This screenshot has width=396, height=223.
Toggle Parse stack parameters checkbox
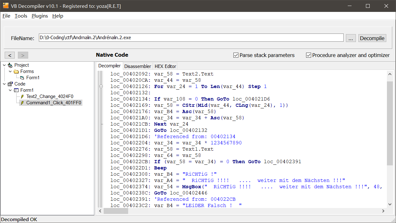236,55
